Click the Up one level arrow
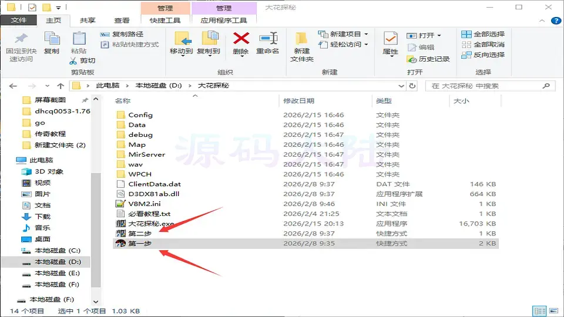 (x=61, y=86)
